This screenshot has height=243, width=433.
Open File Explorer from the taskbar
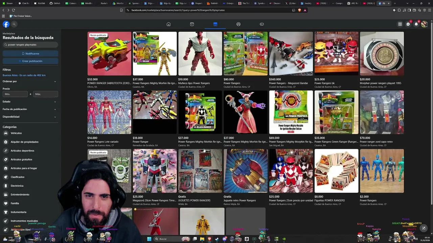click(x=202, y=239)
